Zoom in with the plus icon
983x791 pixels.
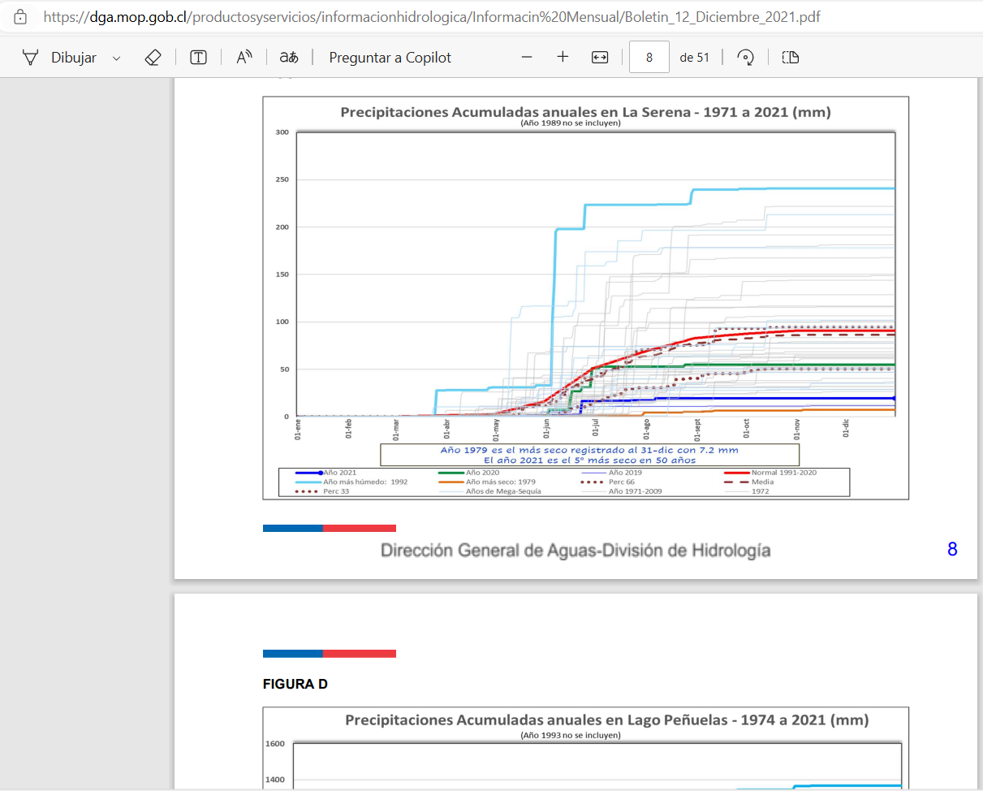click(x=563, y=57)
